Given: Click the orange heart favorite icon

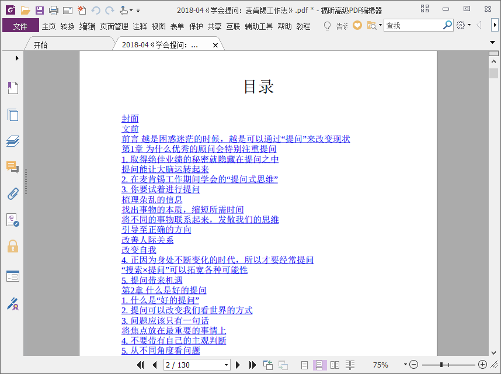Looking at the screenshot, I should [357, 25].
